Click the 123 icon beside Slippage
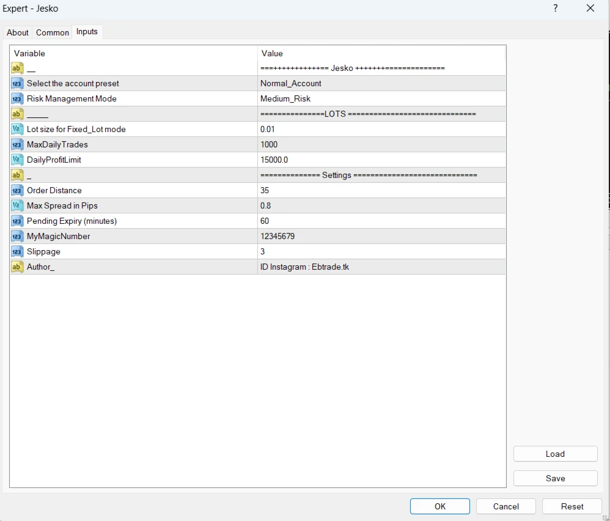The height and width of the screenshot is (521, 610). [x=17, y=251]
